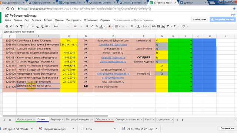Open the Инструменты menu
237x133 pixels.
[74, 20]
